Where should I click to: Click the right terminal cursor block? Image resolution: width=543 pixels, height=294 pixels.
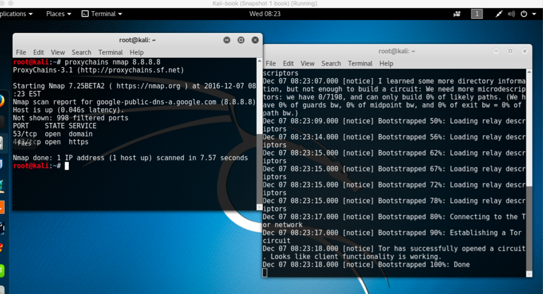pyautogui.click(x=265, y=273)
